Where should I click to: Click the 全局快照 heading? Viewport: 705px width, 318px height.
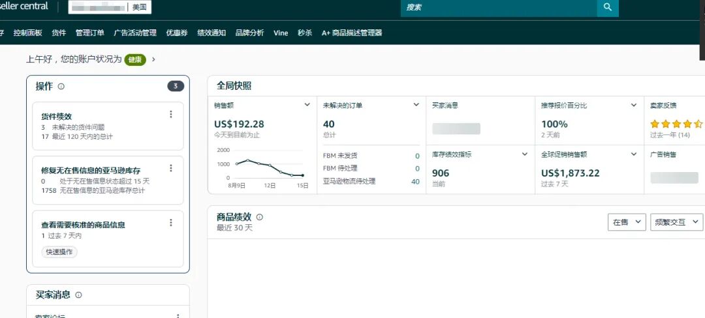coord(234,85)
